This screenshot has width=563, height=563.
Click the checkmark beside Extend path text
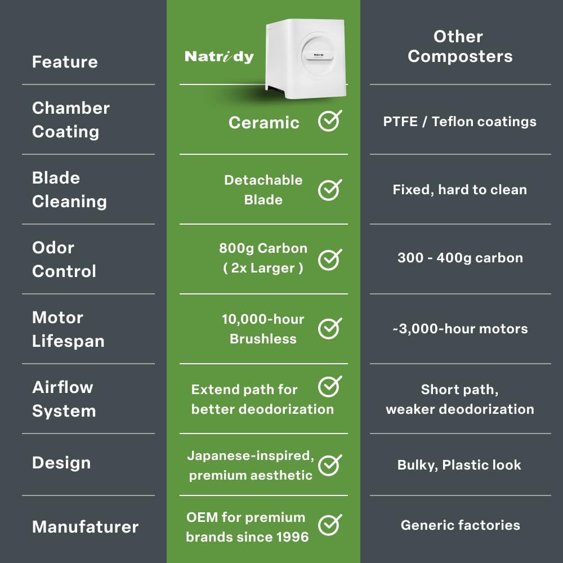pyautogui.click(x=329, y=387)
